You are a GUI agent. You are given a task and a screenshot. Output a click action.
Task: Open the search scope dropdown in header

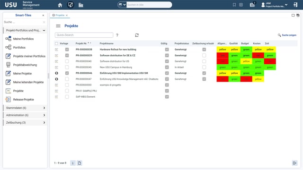122,5
